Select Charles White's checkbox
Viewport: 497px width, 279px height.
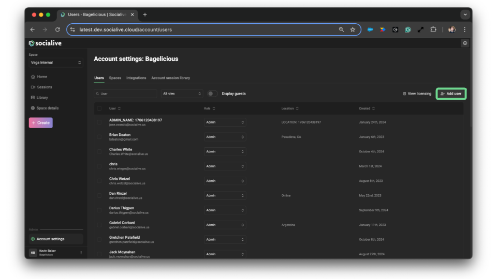pyautogui.click(x=99, y=151)
